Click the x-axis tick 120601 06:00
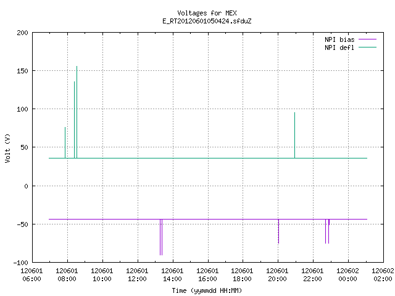The height and width of the screenshot is (296, 395). (31, 275)
